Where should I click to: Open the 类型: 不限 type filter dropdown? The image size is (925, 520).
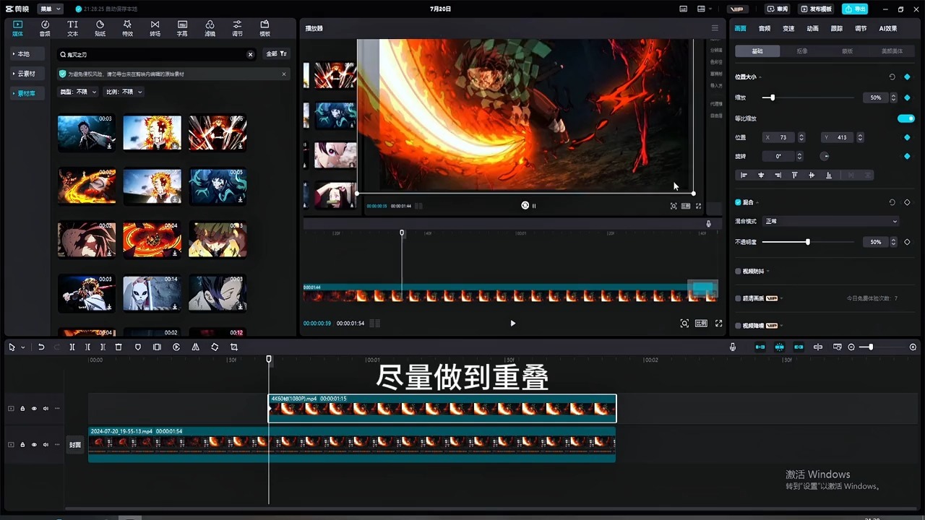(77, 92)
